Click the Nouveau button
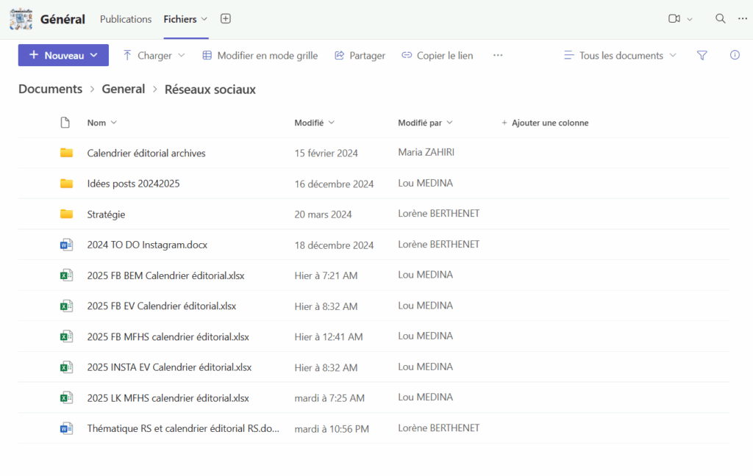The width and height of the screenshot is (753, 476). pos(63,55)
